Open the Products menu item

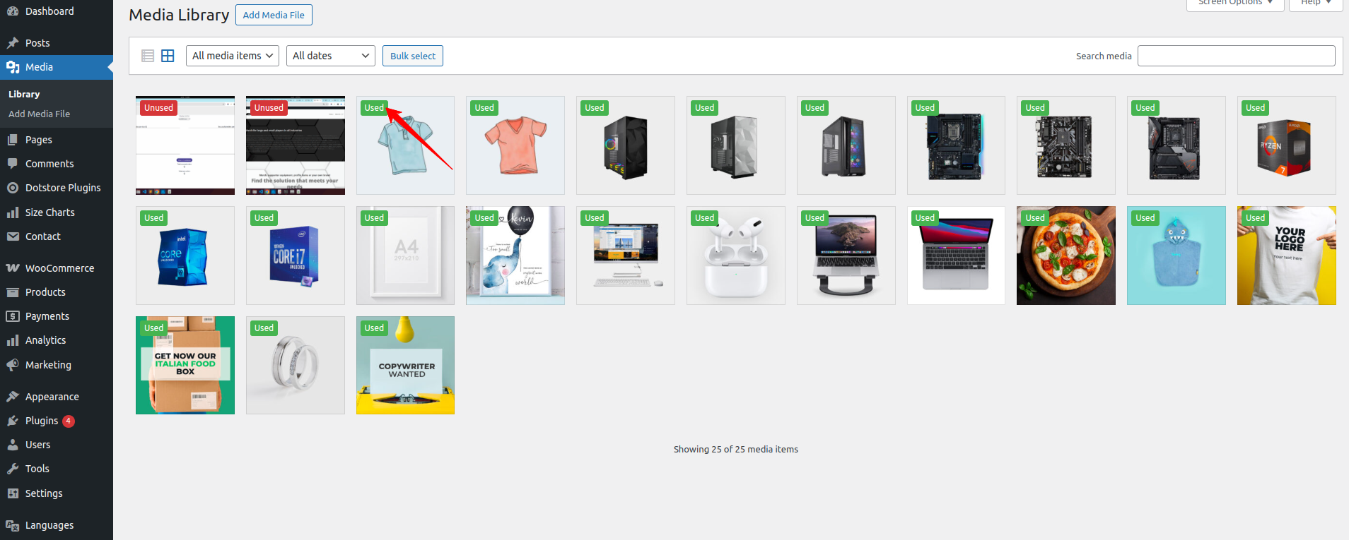45,292
